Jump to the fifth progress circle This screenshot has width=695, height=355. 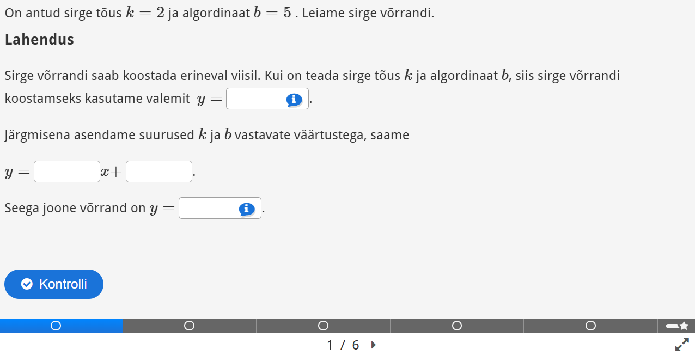pos(590,326)
